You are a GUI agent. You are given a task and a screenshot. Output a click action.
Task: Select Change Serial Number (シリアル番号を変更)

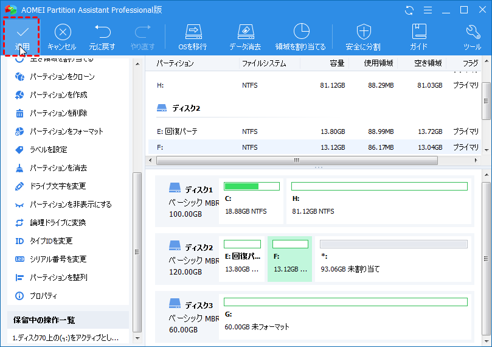click(50, 259)
